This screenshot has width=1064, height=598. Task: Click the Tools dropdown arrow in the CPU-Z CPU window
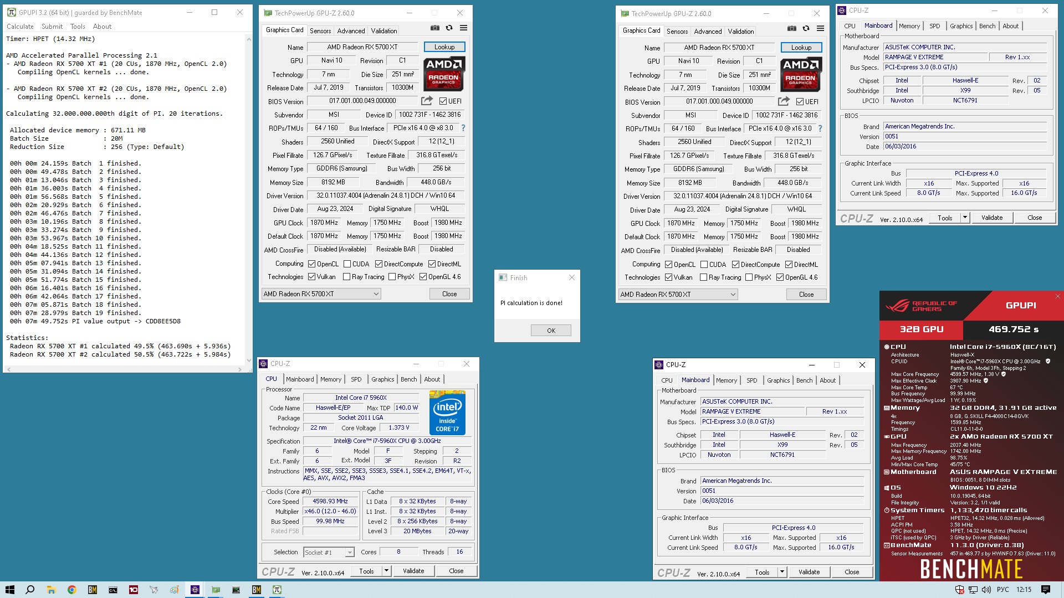pos(386,571)
